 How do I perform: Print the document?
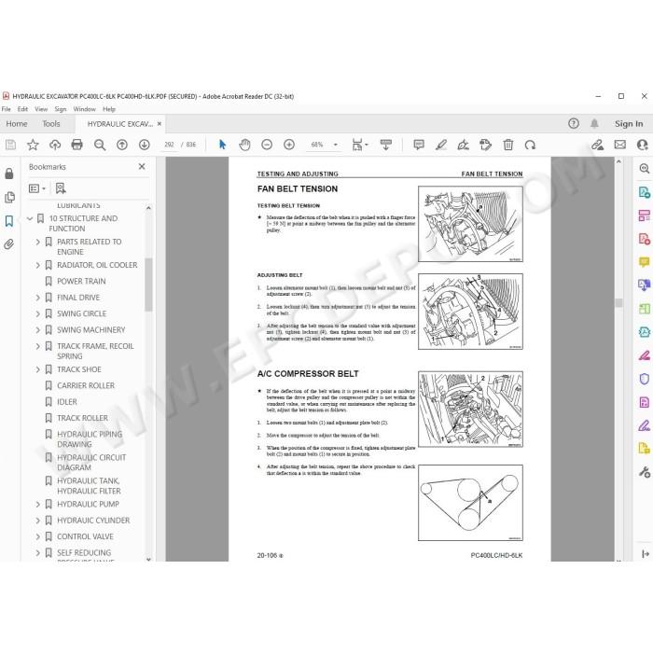click(x=77, y=145)
